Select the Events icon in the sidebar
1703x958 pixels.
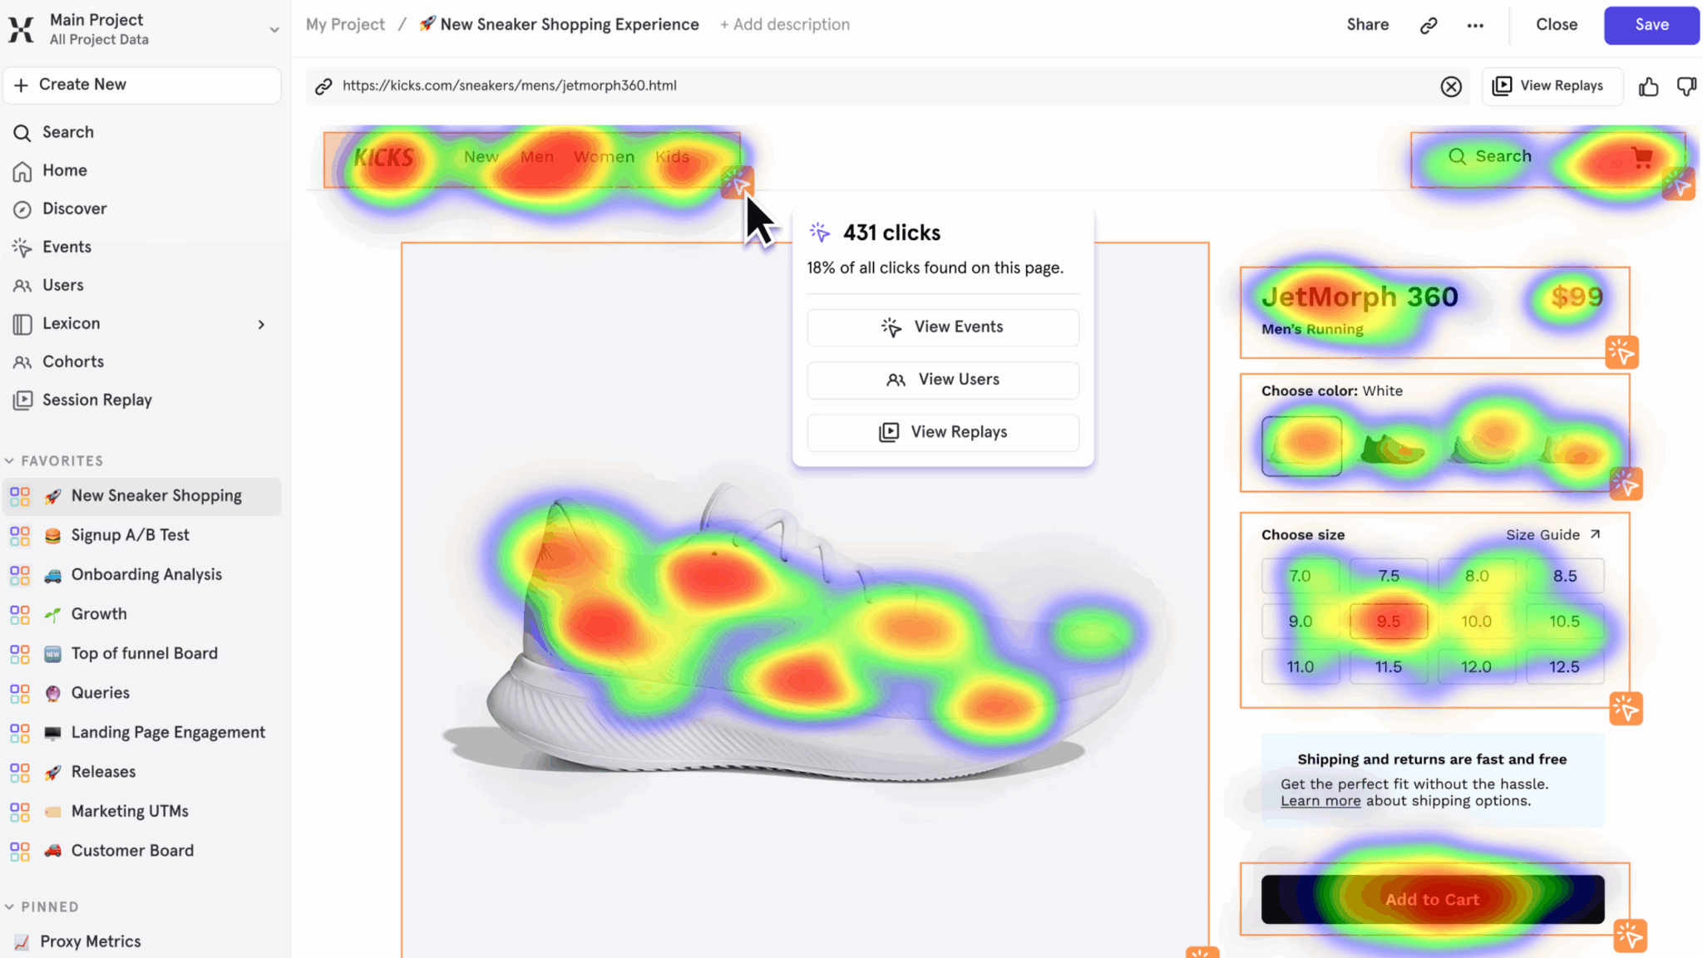coord(22,247)
